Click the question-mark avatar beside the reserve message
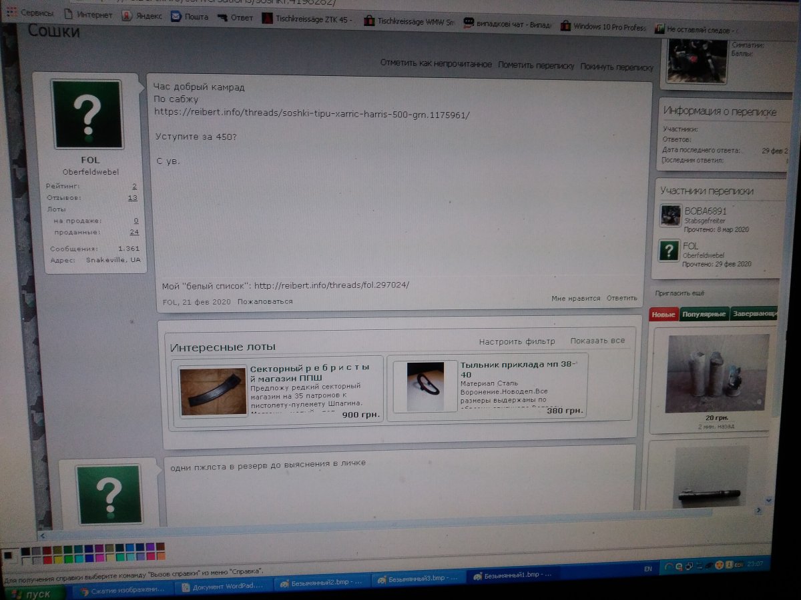Screen dimensions: 801x600 pos(109,494)
